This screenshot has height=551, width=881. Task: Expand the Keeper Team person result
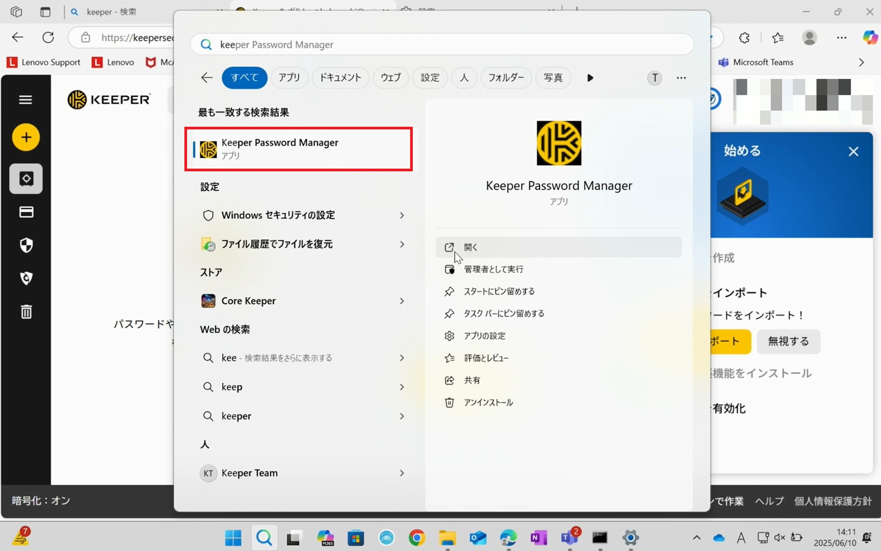[401, 473]
